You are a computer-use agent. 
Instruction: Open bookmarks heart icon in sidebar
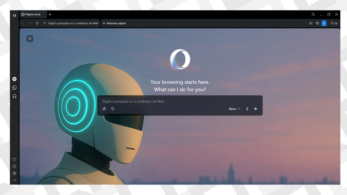tap(14, 159)
